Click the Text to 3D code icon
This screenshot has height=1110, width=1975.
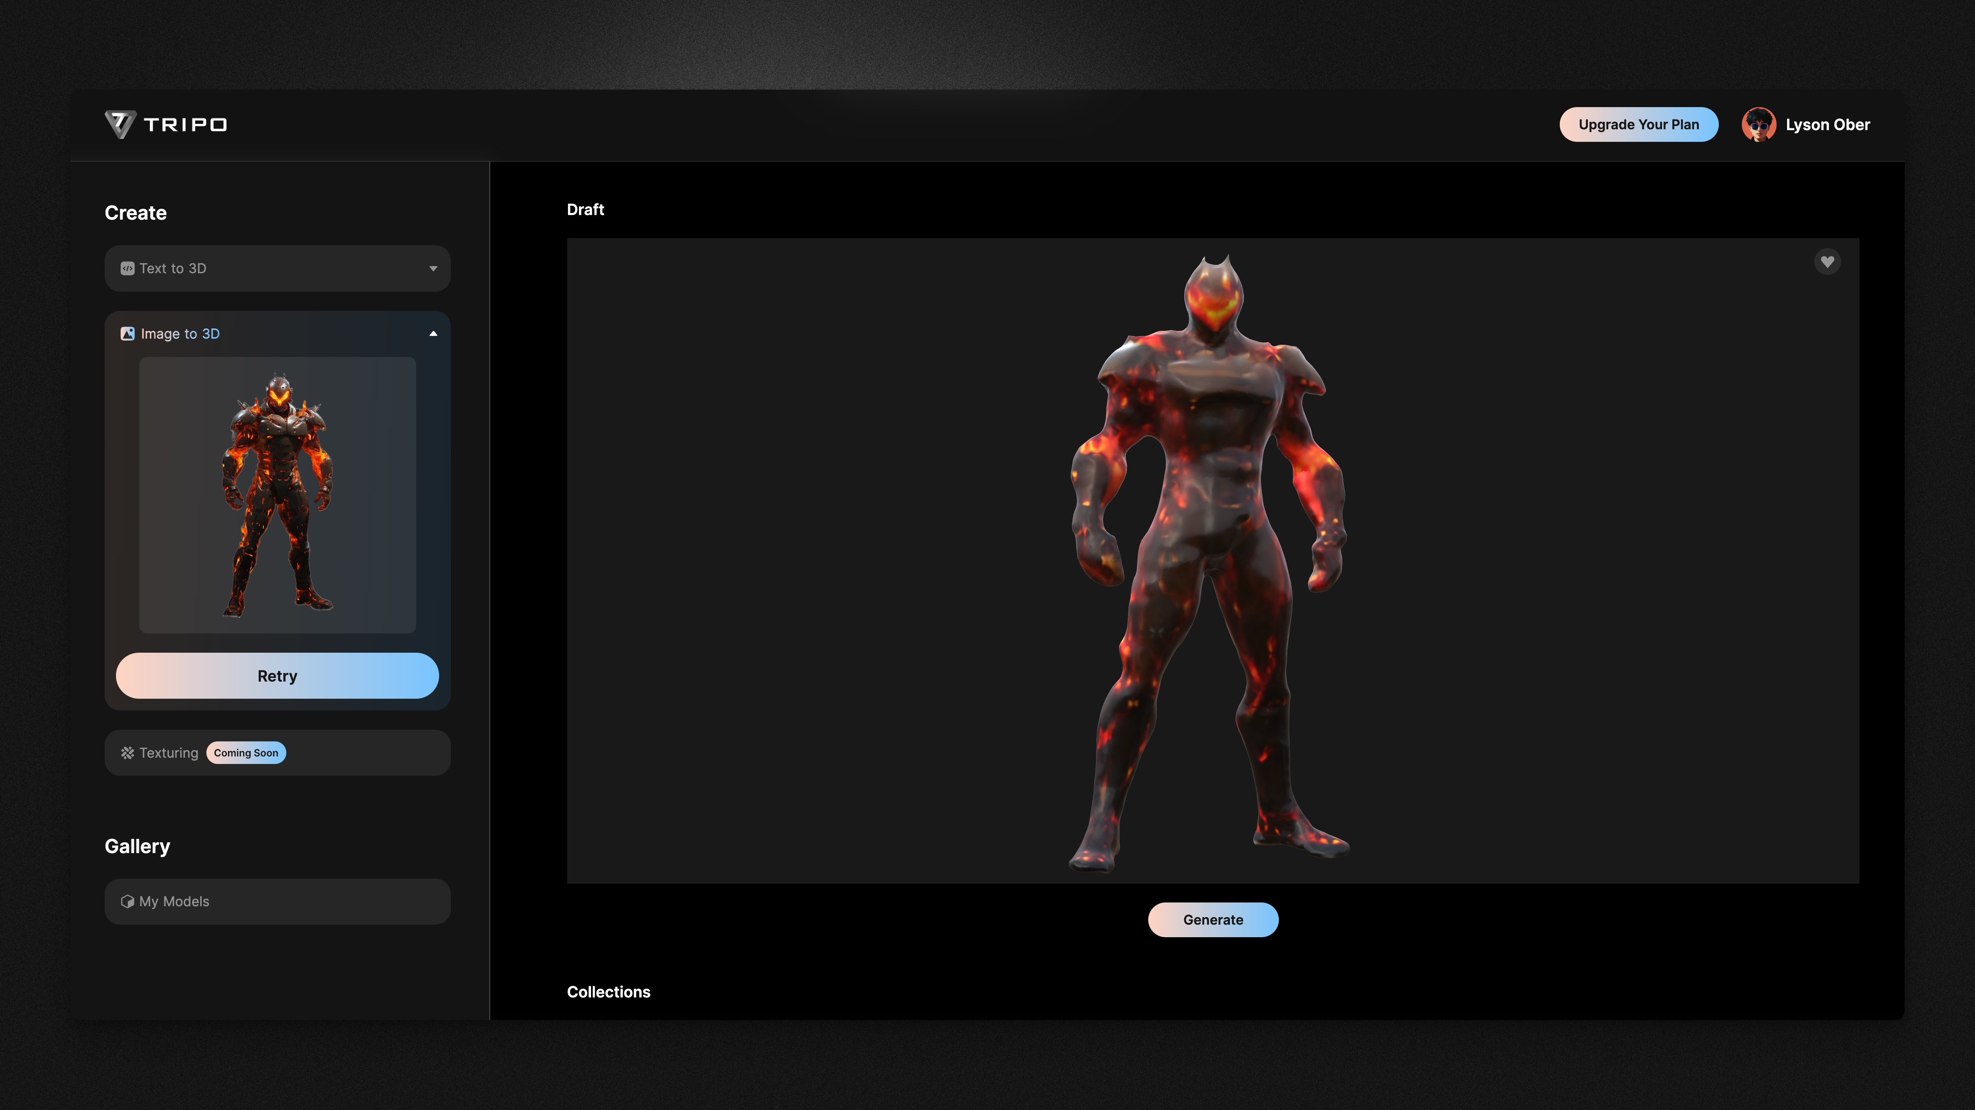coord(127,268)
